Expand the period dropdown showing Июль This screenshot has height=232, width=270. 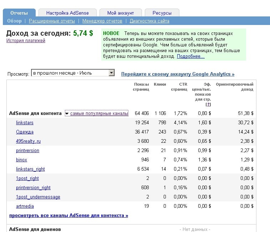tap(111, 73)
